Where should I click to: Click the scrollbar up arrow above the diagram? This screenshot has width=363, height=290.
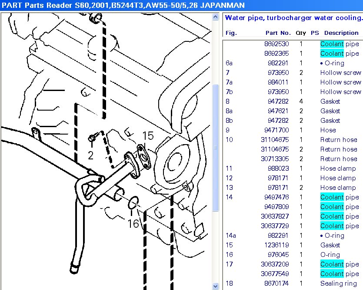point(215,17)
